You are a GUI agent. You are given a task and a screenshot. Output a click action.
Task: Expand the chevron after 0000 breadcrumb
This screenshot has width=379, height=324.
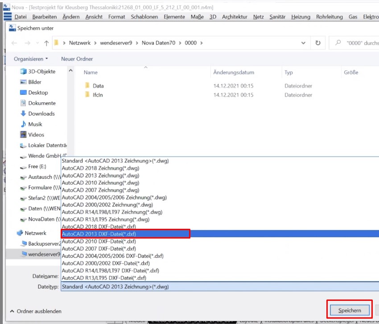[x=202, y=43]
